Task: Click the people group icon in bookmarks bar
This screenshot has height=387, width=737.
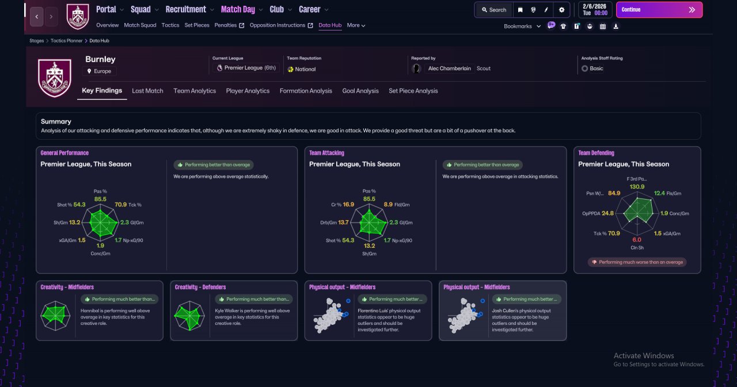Action: 590,26
